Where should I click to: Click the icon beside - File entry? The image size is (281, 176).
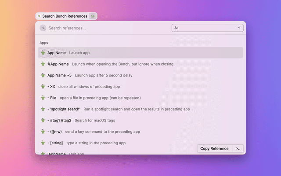pos(43,98)
